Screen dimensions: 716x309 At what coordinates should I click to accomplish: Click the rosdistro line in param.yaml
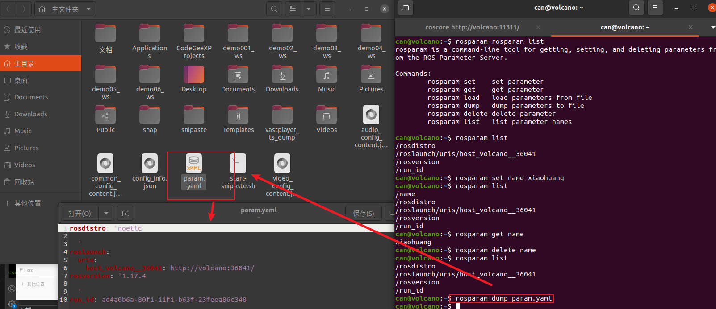pos(226,228)
